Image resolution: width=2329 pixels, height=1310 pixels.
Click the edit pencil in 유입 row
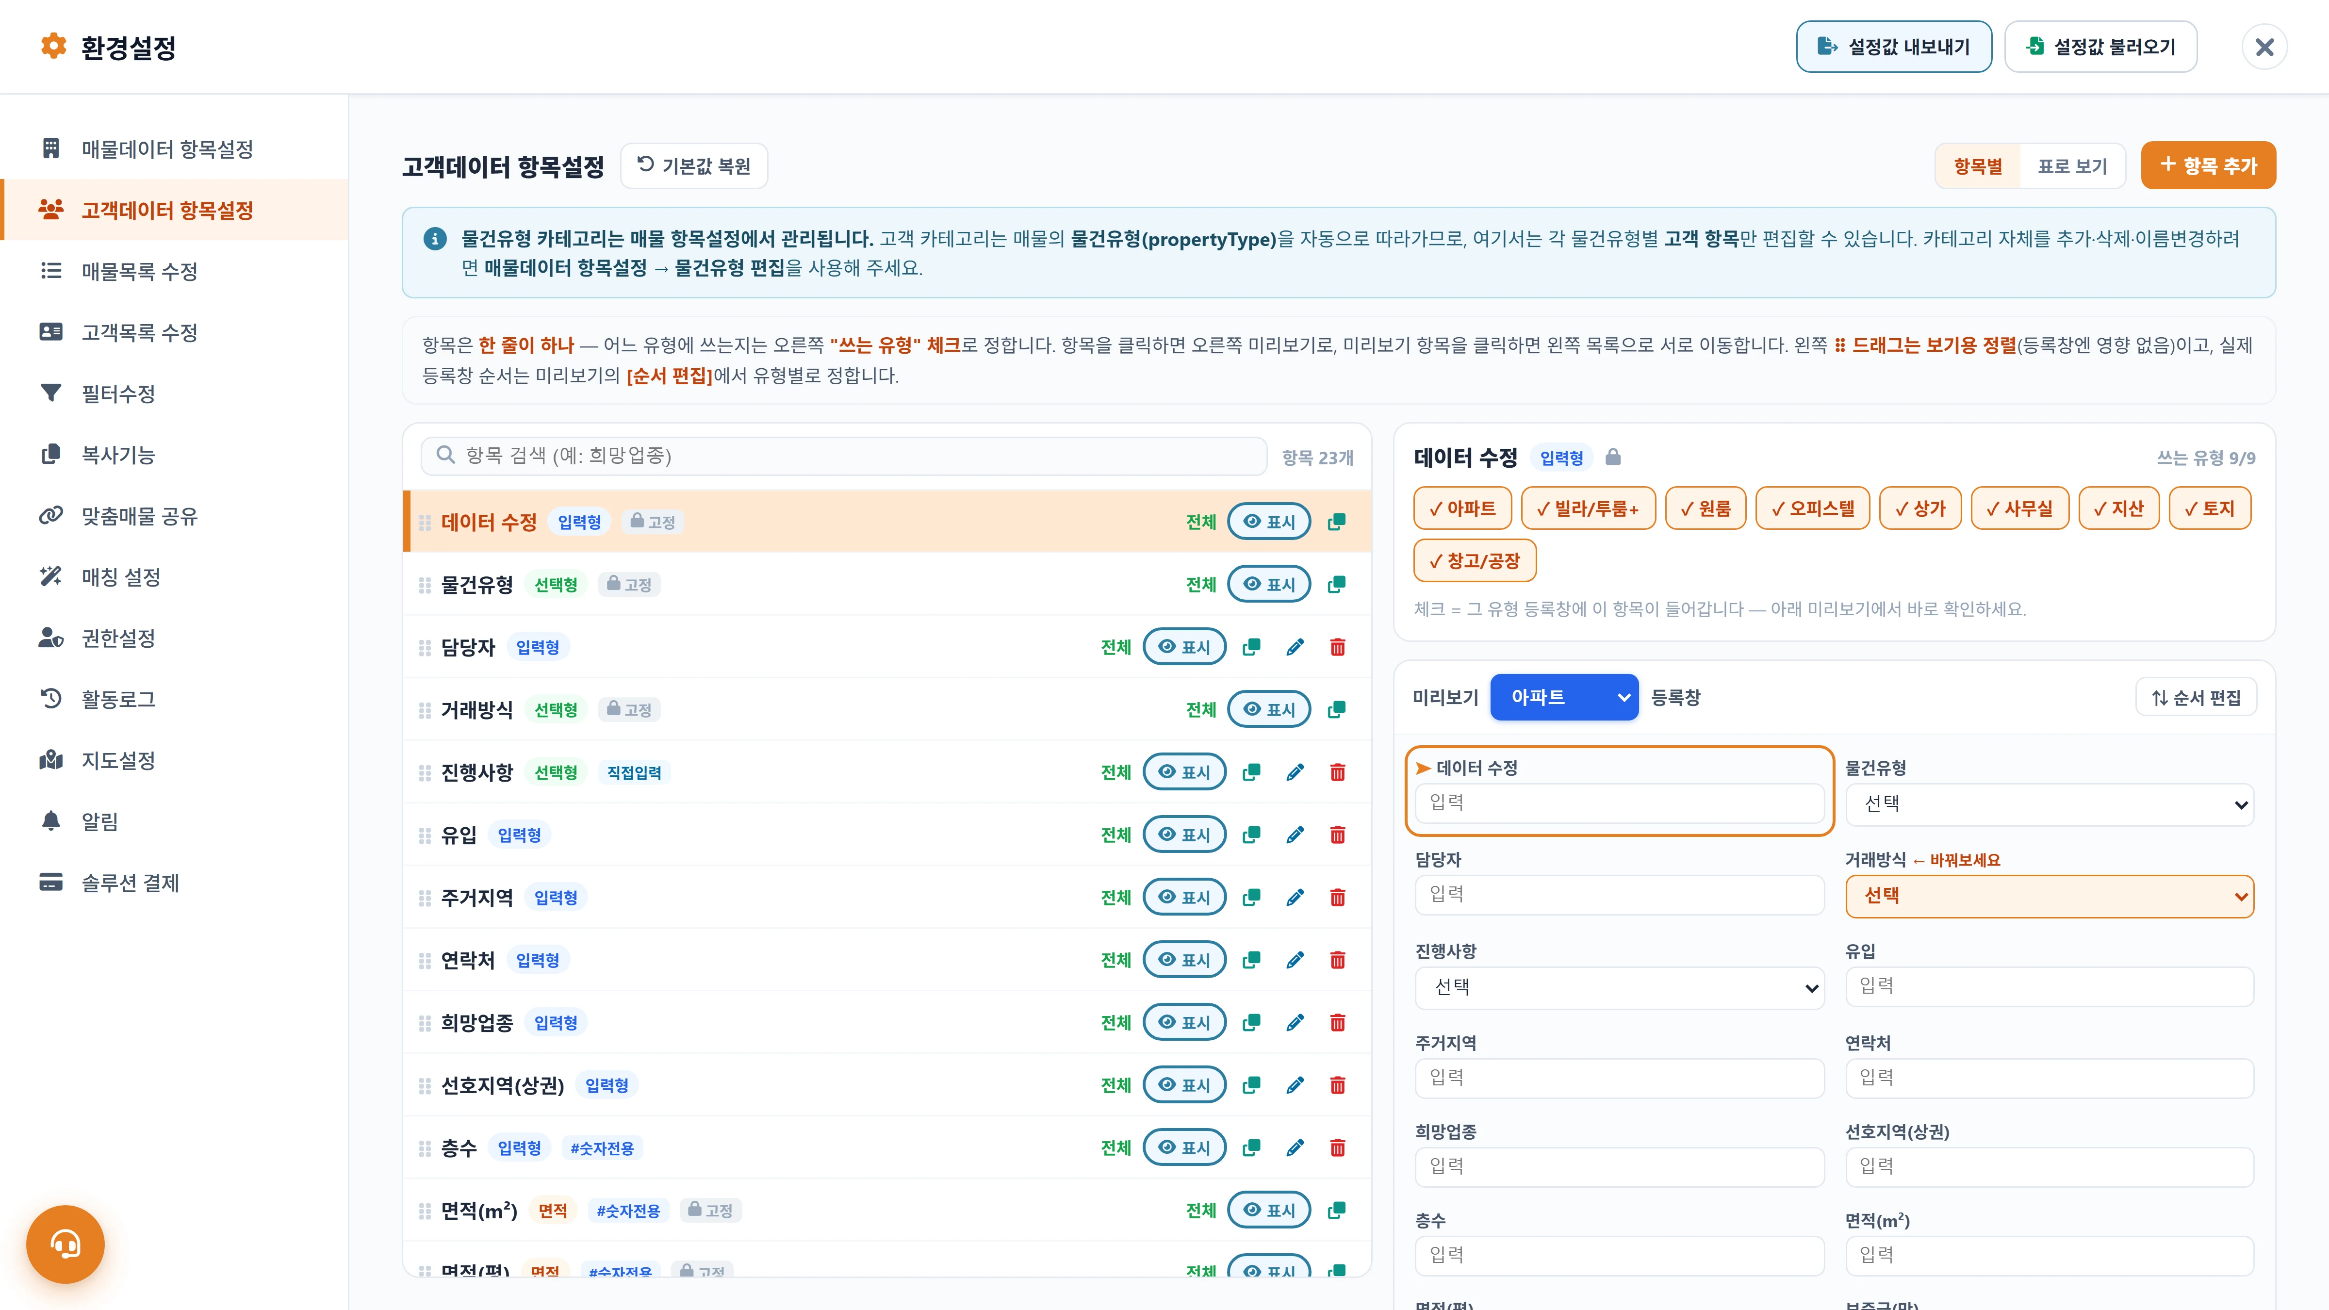pos(1295,835)
